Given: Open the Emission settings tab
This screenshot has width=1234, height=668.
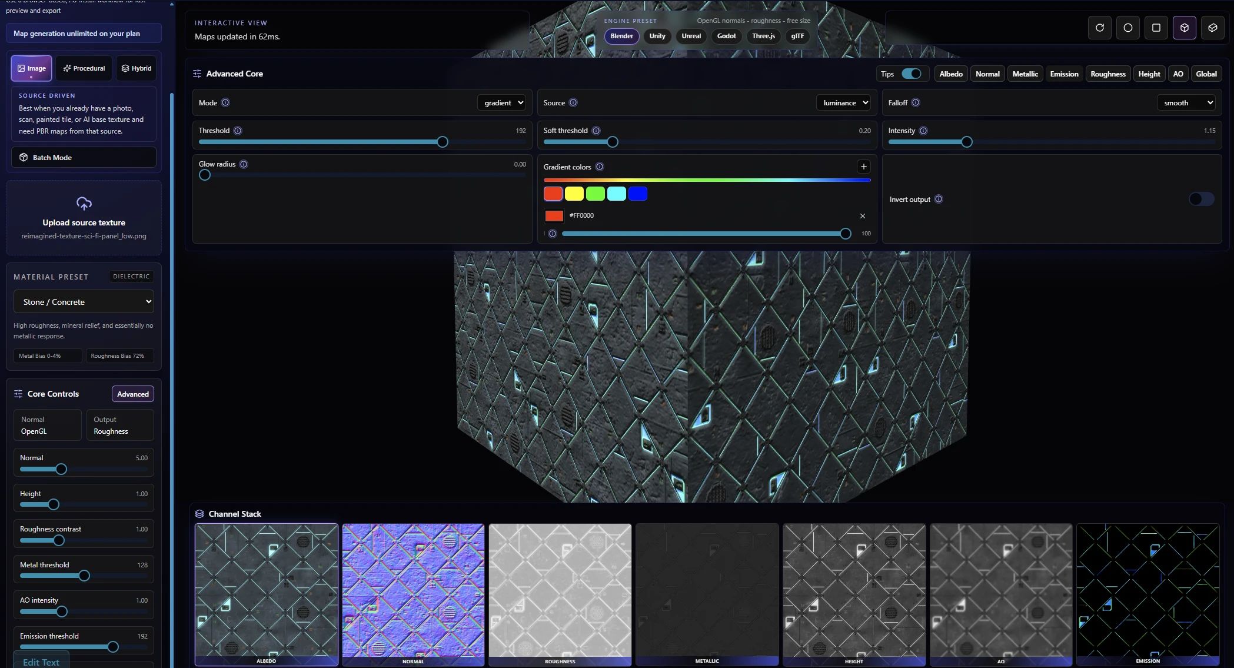Looking at the screenshot, I should [1064, 74].
